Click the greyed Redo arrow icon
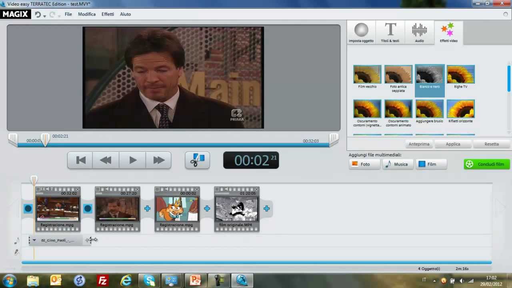 (x=52, y=14)
